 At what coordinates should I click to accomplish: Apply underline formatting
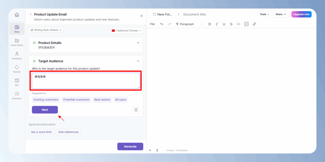[224, 24]
